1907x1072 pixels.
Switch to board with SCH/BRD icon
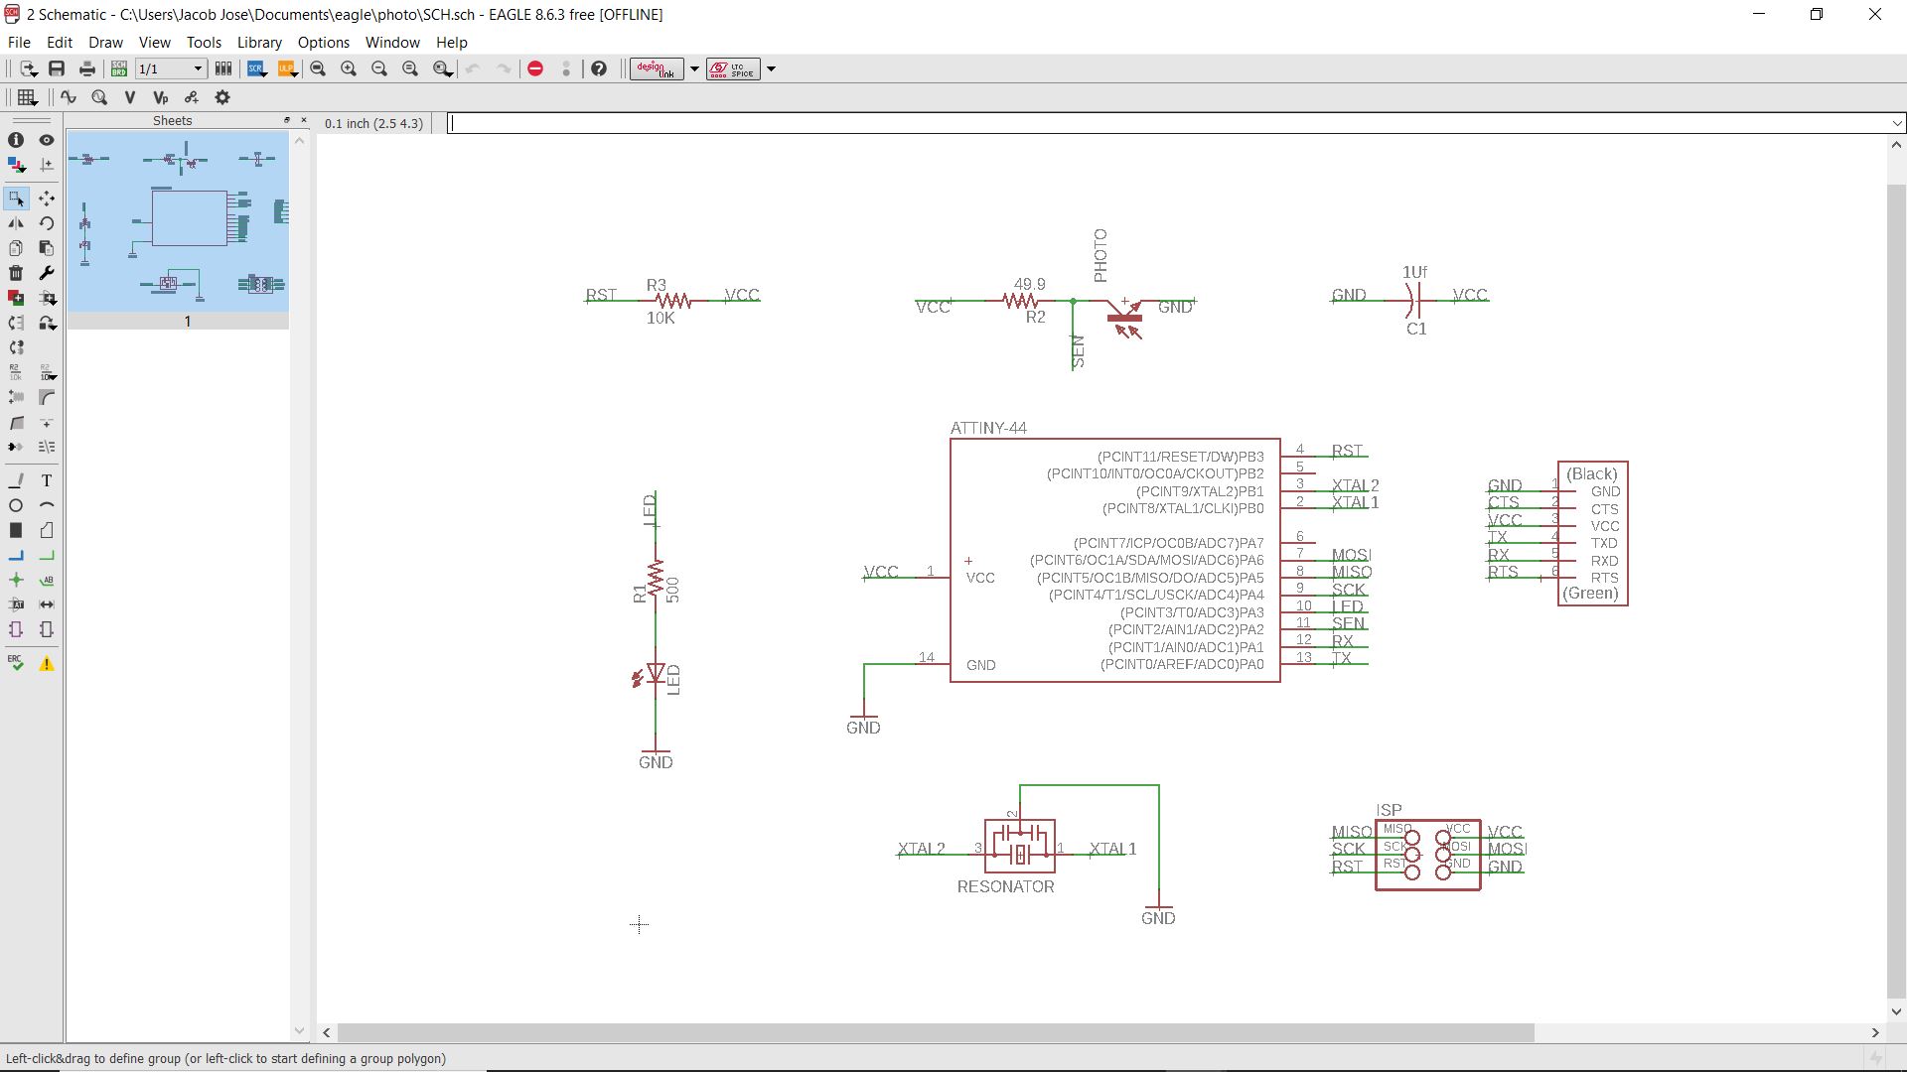click(x=119, y=68)
